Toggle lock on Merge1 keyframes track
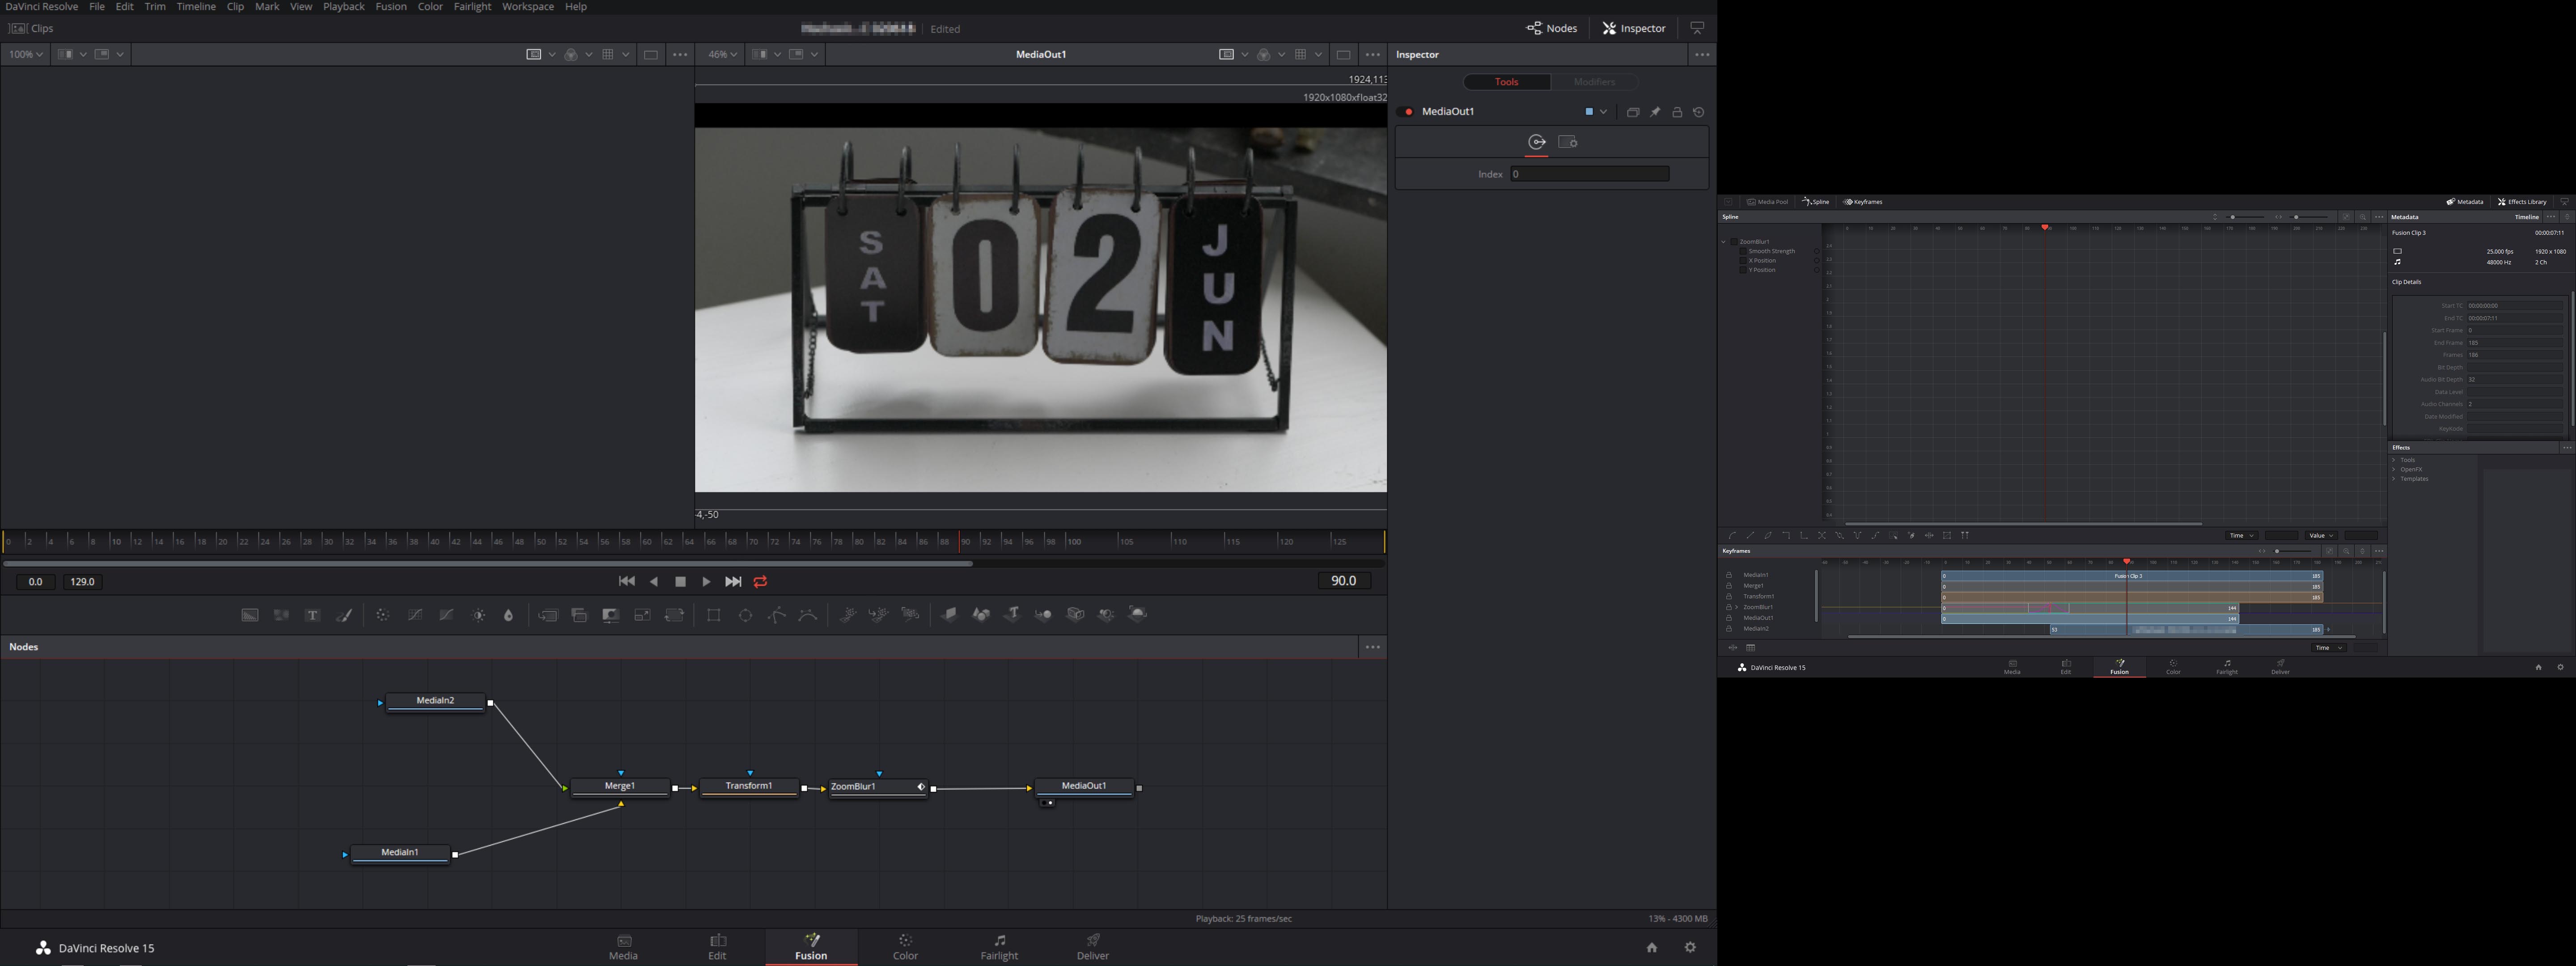Image resolution: width=2576 pixels, height=966 pixels. pos(1729,586)
